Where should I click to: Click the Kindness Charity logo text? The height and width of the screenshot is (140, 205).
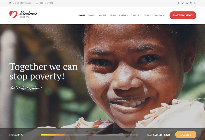pyautogui.click(x=28, y=15)
